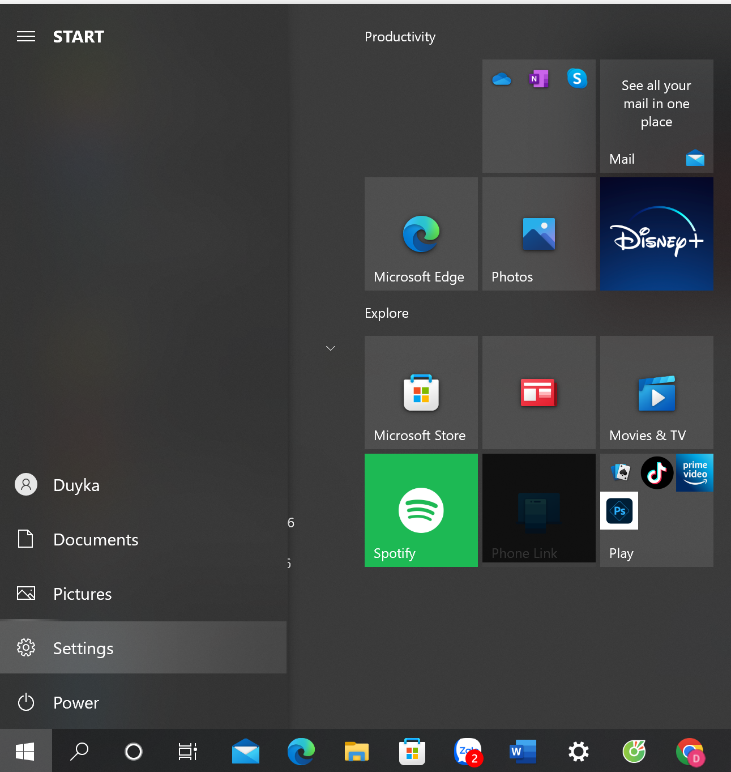Open Cortana from the taskbar
The height and width of the screenshot is (772, 731).
[134, 751]
